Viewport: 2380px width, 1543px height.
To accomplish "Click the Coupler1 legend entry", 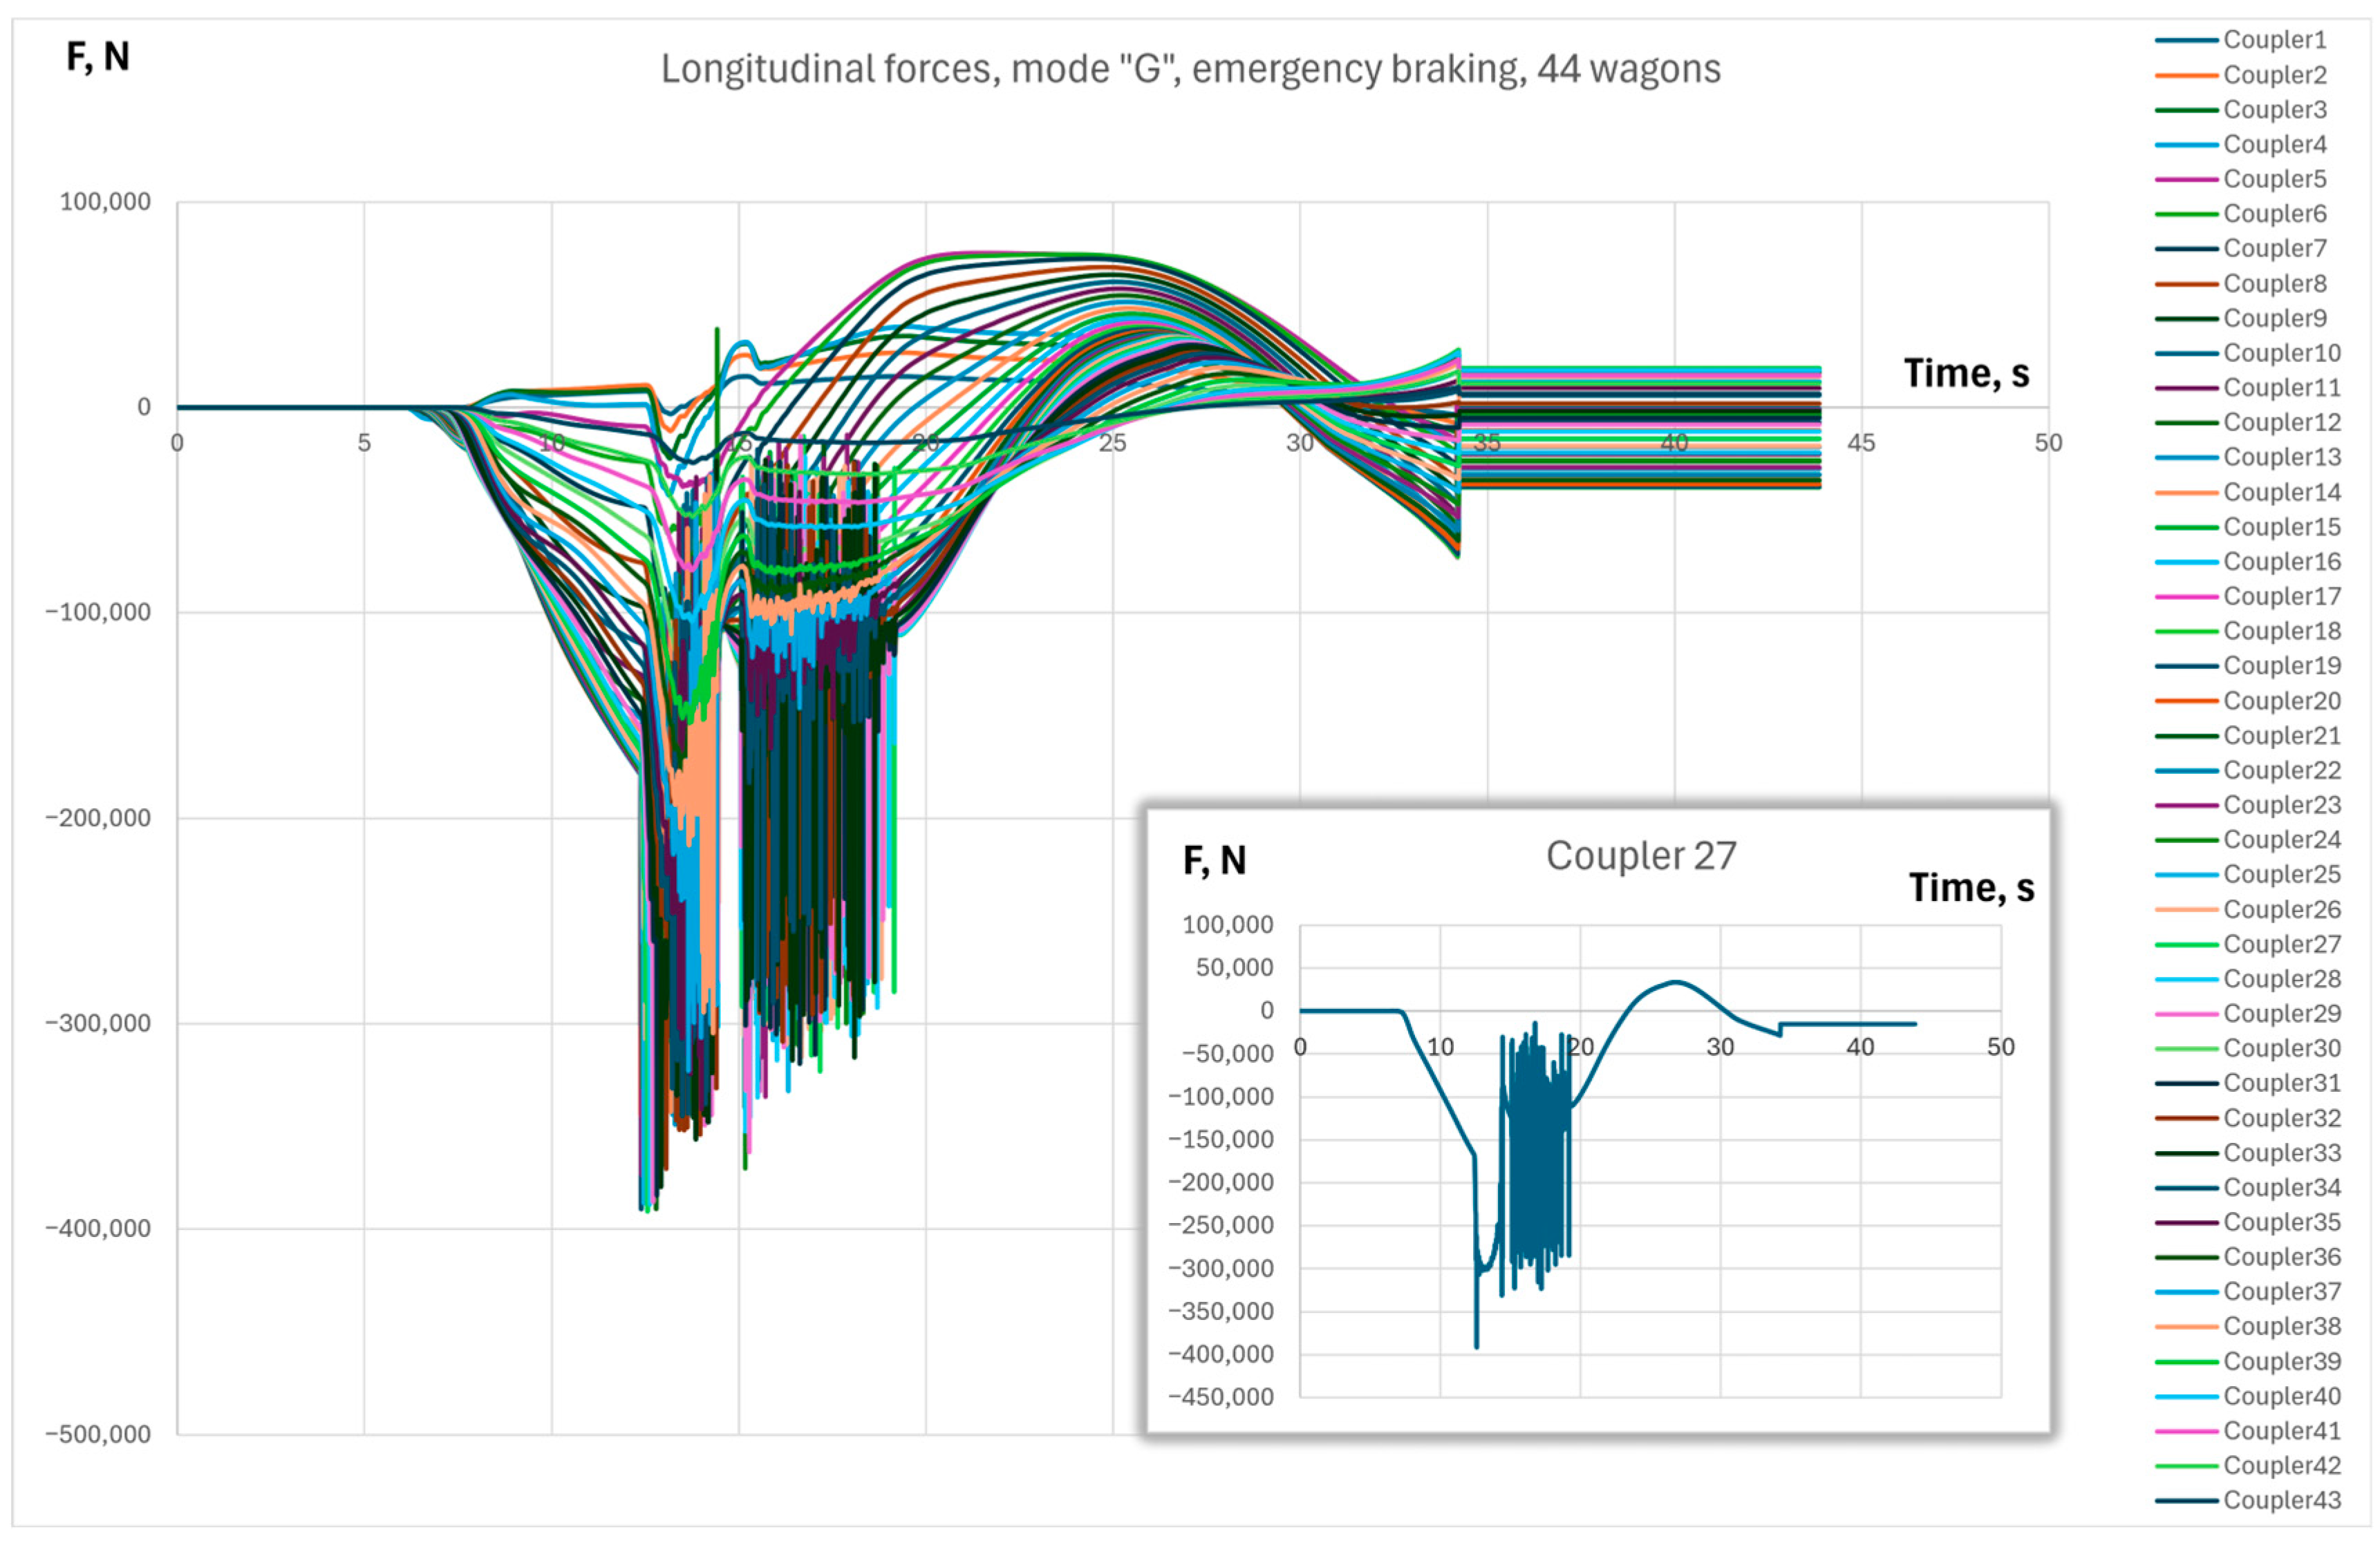I will point(2274,40).
